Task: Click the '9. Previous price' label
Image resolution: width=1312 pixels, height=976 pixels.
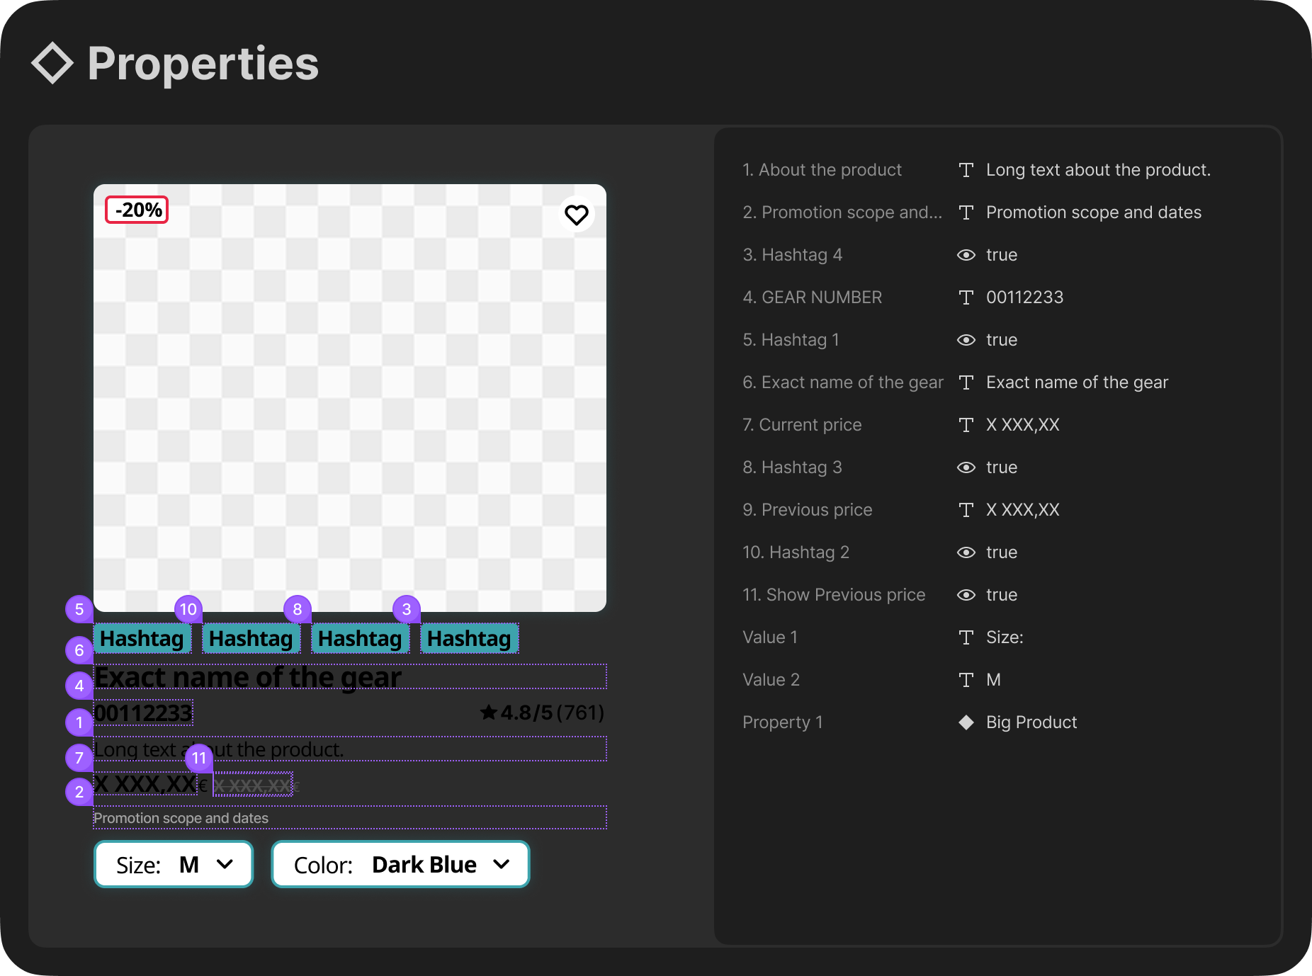Action: click(807, 510)
